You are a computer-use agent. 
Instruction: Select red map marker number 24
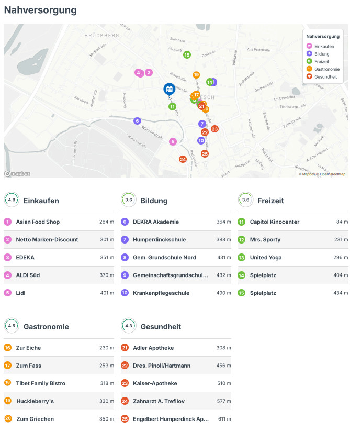click(183, 159)
